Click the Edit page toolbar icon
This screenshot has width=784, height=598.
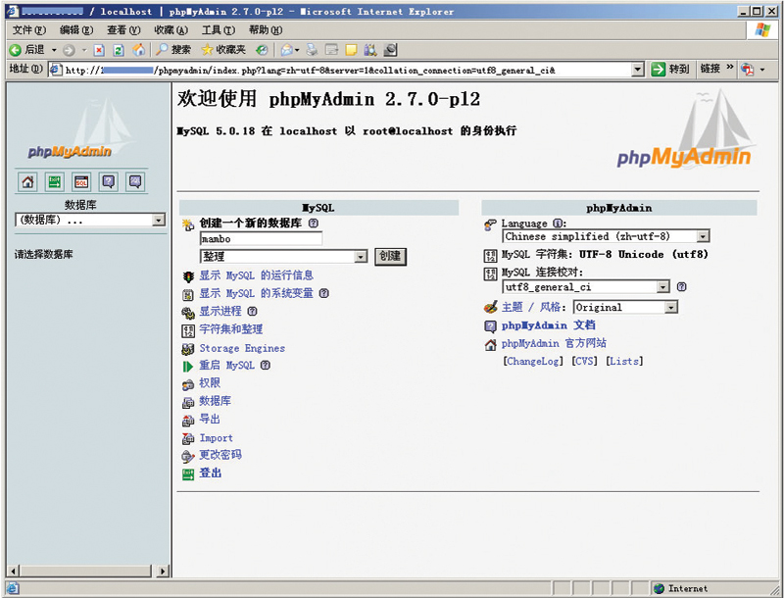pyautogui.click(x=331, y=49)
